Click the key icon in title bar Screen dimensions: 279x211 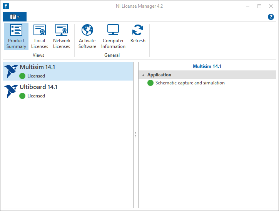pyautogui.click(x=6, y=6)
